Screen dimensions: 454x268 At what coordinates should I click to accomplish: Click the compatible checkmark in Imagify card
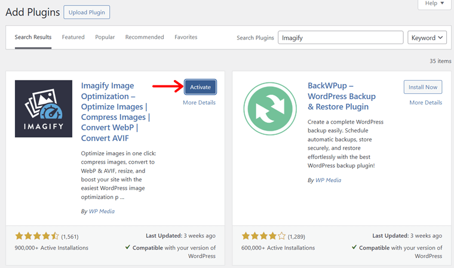point(127,247)
